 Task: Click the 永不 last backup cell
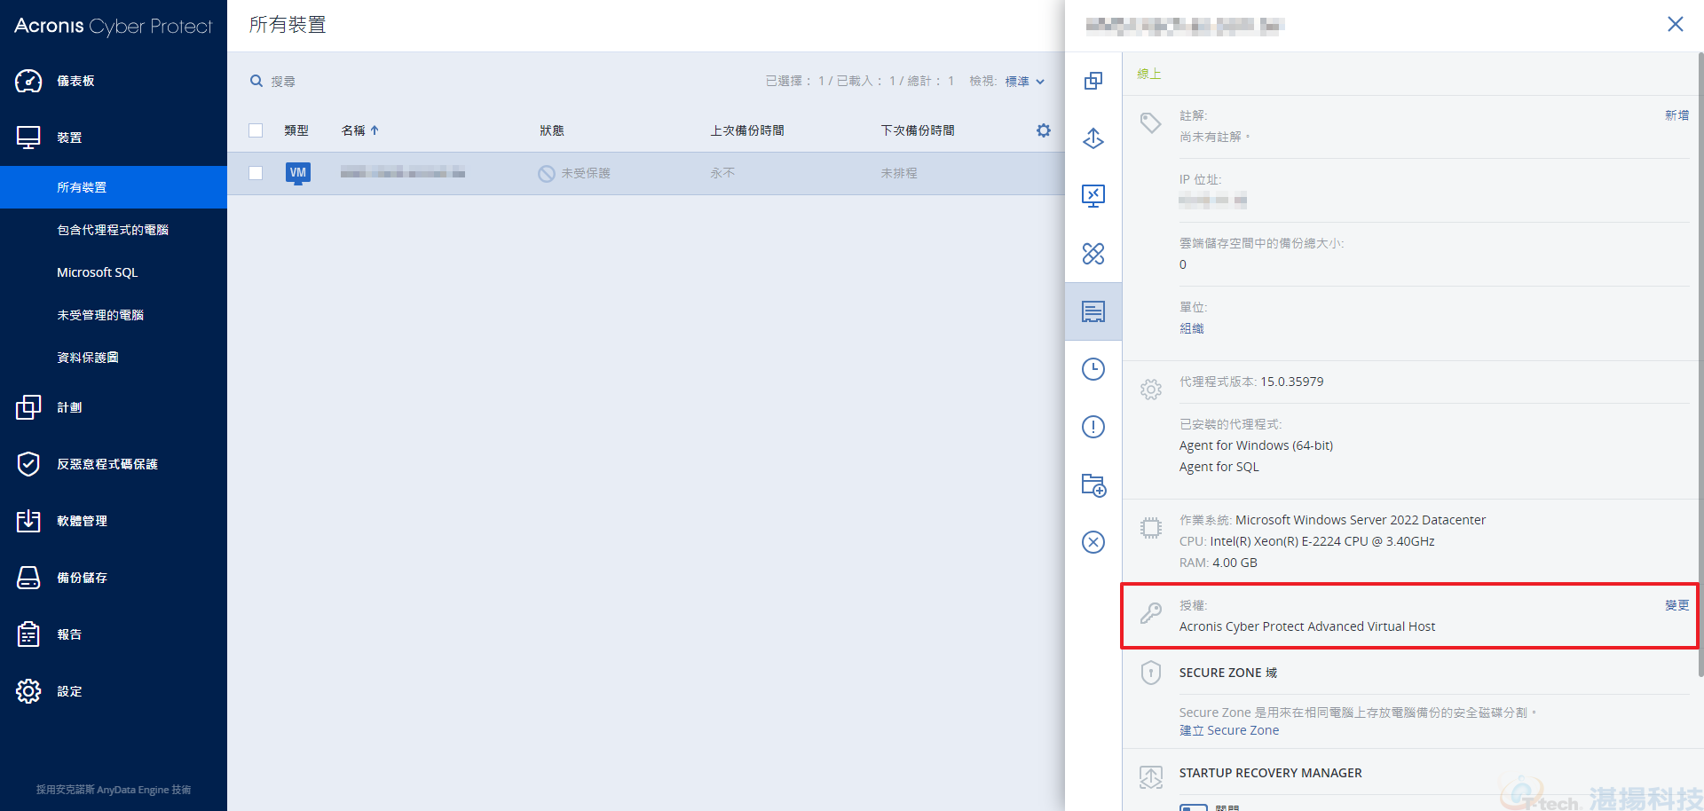[722, 173]
